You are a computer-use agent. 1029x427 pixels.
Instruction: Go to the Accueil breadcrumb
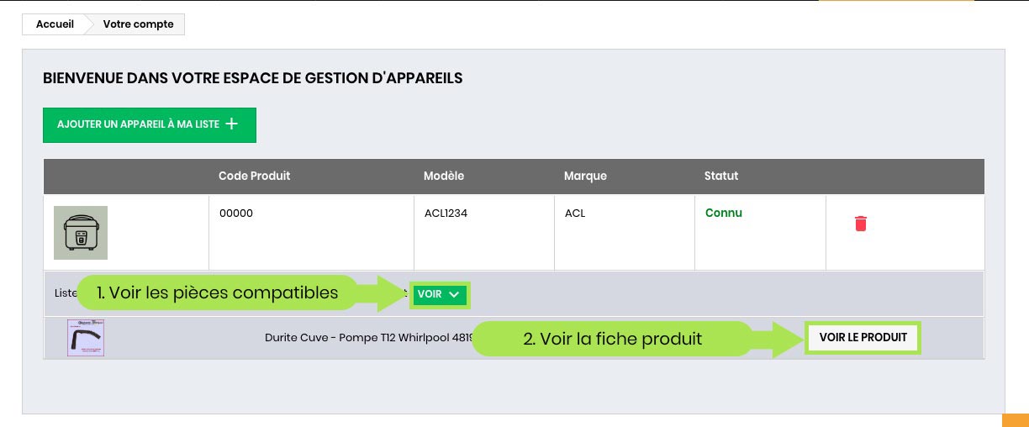(x=55, y=24)
